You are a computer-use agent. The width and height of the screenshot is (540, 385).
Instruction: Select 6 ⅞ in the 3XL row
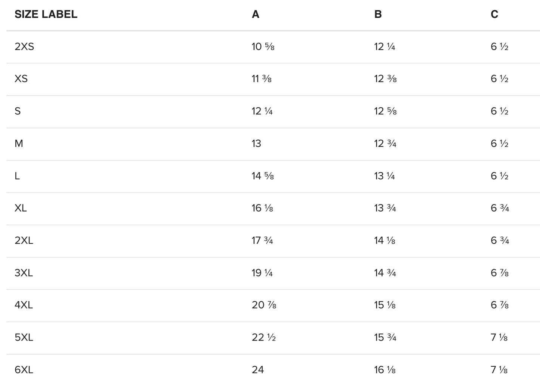pyautogui.click(x=499, y=273)
